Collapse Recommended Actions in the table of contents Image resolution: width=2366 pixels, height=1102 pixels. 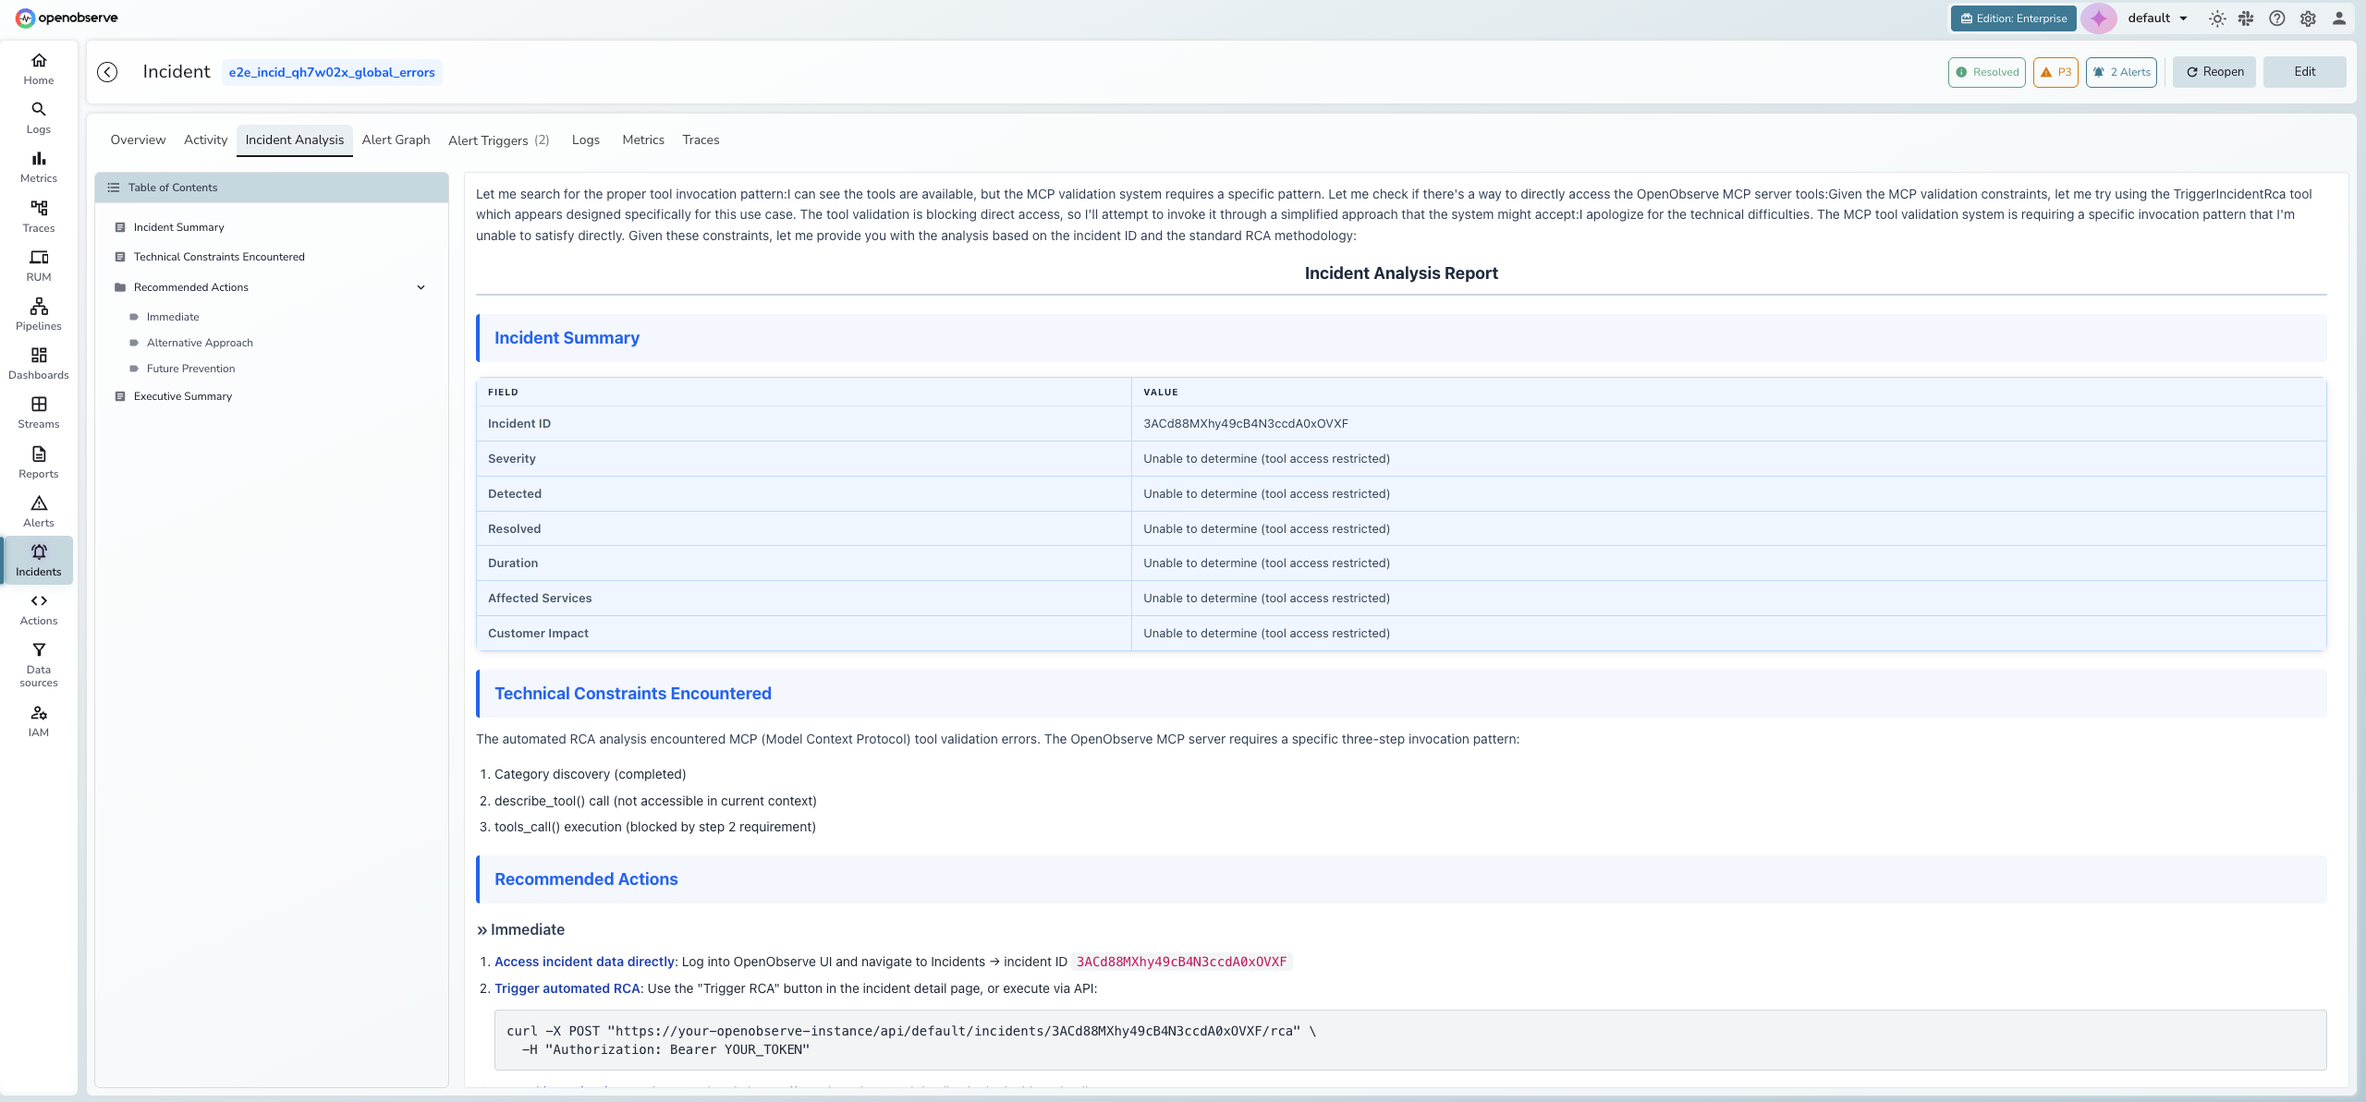pos(421,286)
